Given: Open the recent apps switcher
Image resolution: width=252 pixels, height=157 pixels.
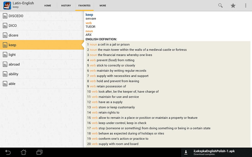Looking at the screenshot, I should pos(39,152).
